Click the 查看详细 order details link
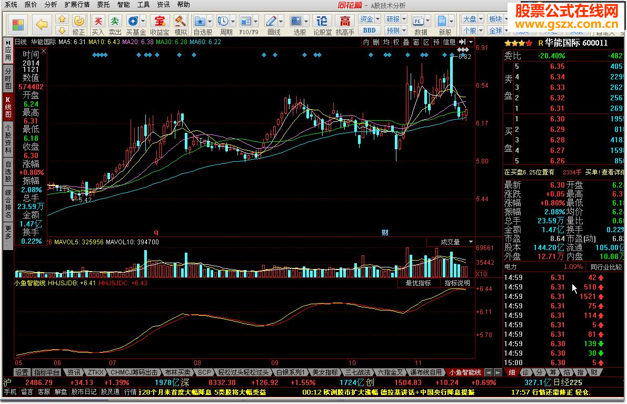 click(x=613, y=172)
